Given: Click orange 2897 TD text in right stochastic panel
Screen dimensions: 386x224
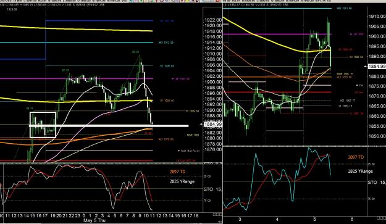Looking at the screenshot, I should [356, 157].
